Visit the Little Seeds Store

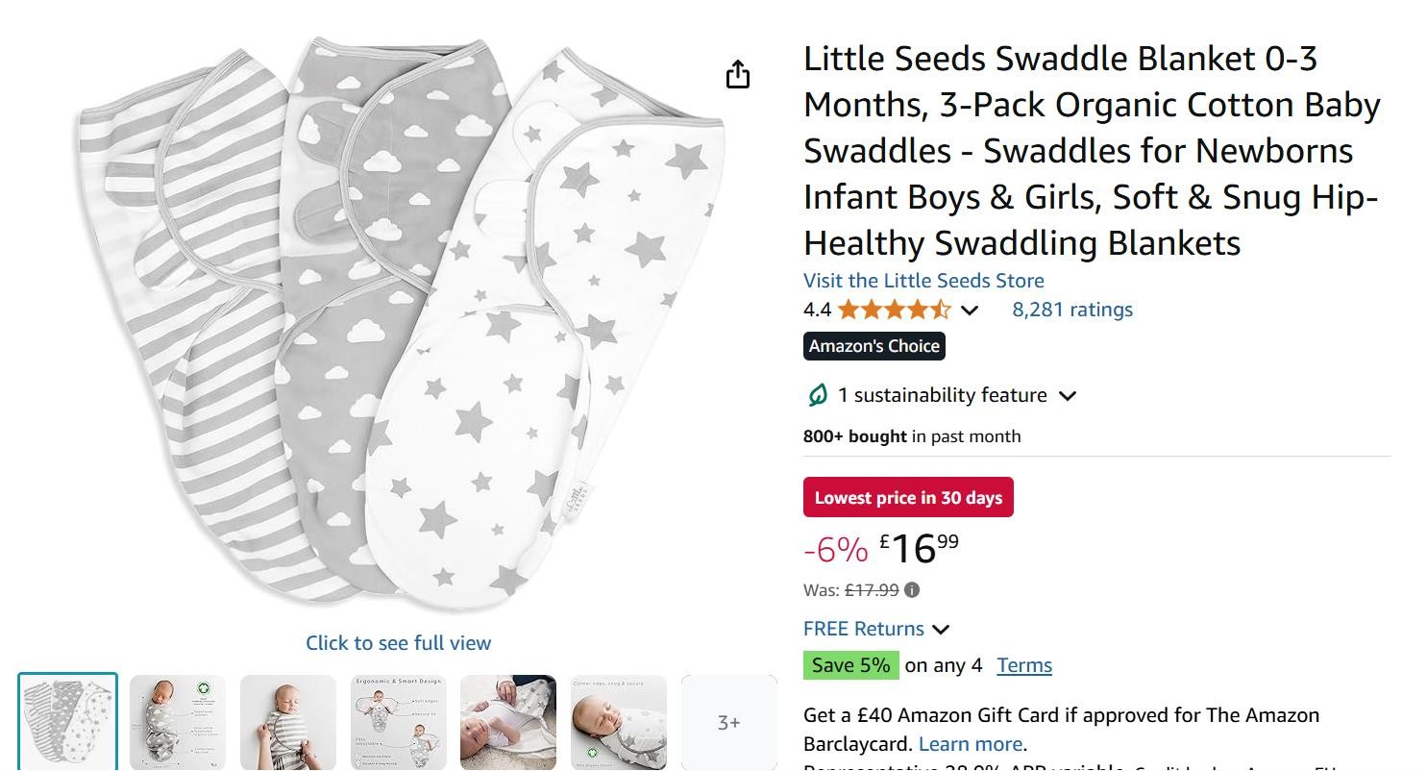point(923,281)
